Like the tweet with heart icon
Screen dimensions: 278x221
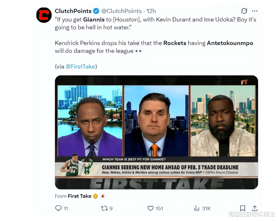pyautogui.click(x=151, y=208)
